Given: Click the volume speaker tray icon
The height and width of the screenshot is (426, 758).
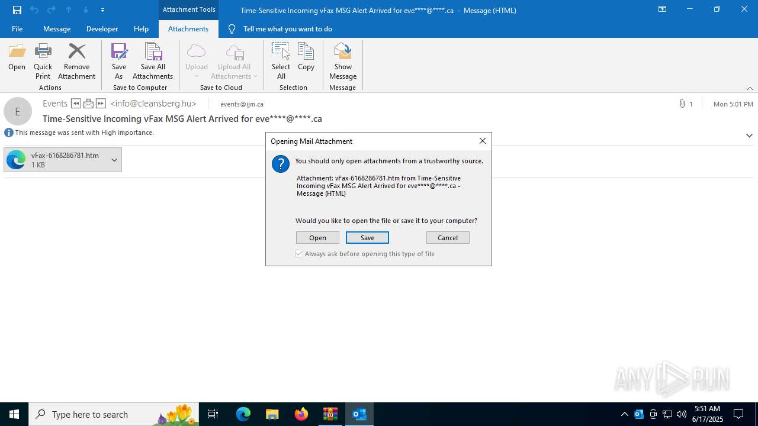Looking at the screenshot, I should pyautogui.click(x=682, y=414).
